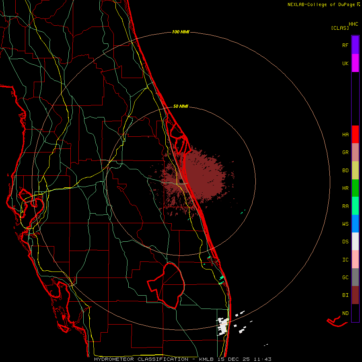Click the UK magenta legend swatch
Screen dimensions: 362x362
(x=355, y=63)
